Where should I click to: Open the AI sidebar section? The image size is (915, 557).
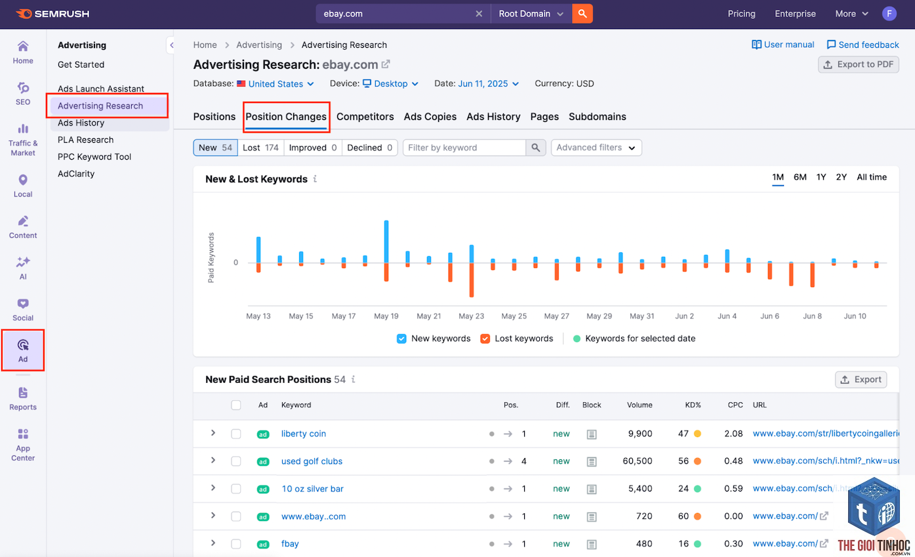click(23, 268)
